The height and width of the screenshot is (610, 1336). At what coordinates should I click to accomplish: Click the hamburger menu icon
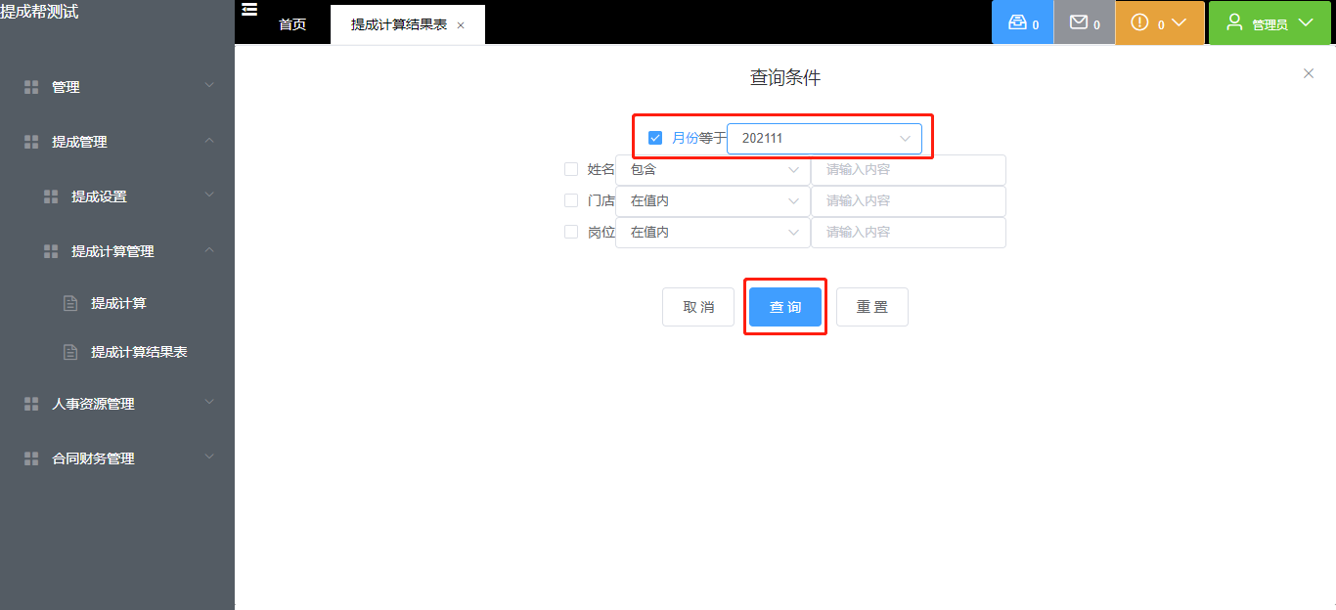249,9
